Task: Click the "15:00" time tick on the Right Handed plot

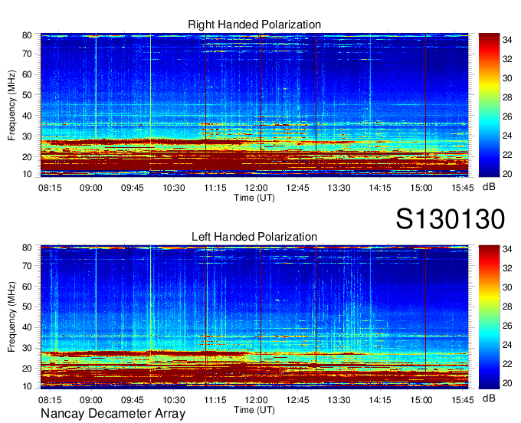Action: [x=421, y=188]
